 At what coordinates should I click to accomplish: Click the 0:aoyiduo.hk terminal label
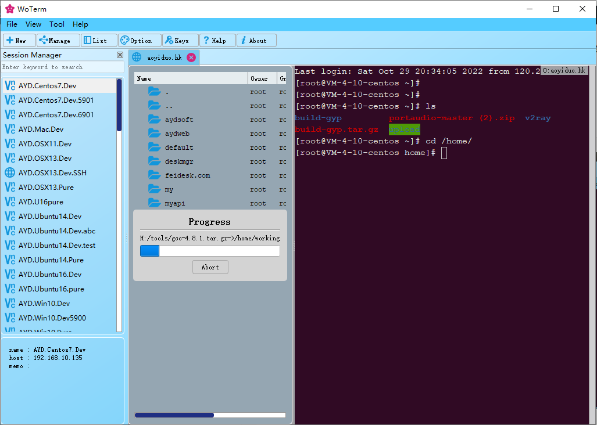564,70
